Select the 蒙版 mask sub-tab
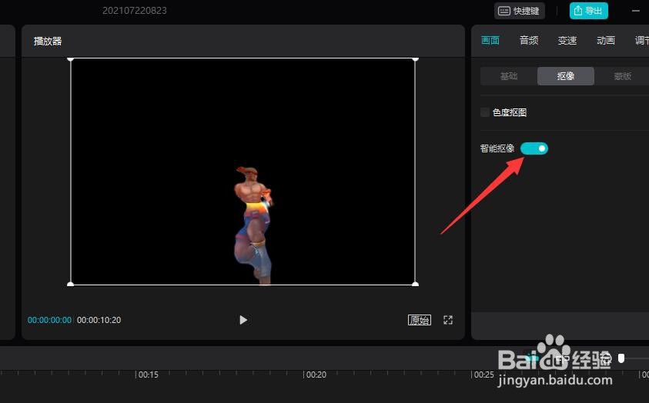Image resolution: width=649 pixels, height=403 pixels. pyautogui.click(x=622, y=76)
